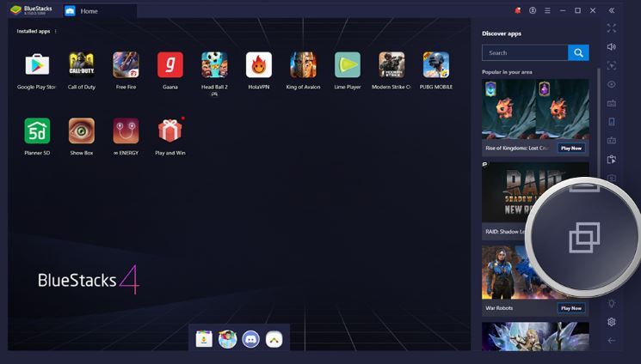The image size is (641, 364).
Task: Open the Free Fire game
Action: tap(126, 65)
